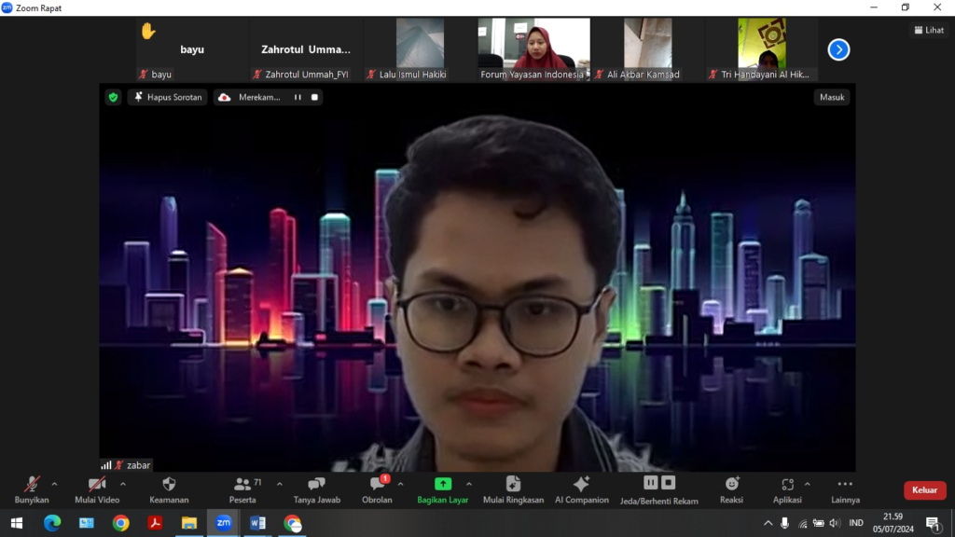955x537 pixels.
Task: Open video options arrow beside Mulai Video
Action: 123,485
